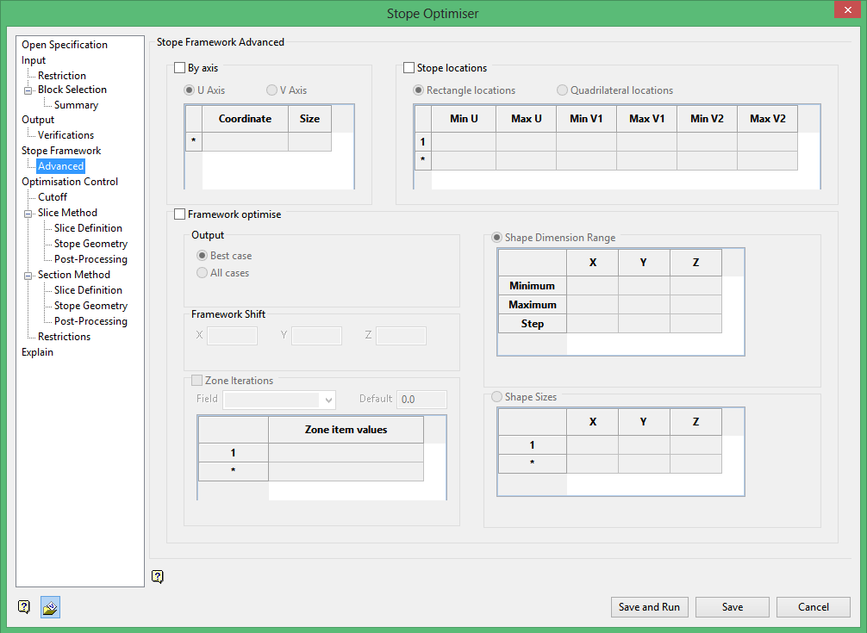The width and height of the screenshot is (867, 633).
Task: Click the yellow help icon below the panel
Action: [157, 577]
